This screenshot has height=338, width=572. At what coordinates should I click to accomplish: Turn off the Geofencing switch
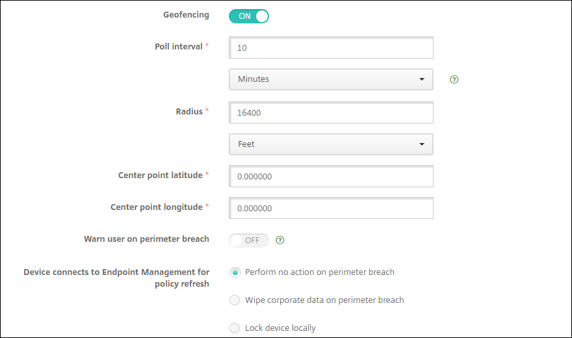pyautogui.click(x=248, y=16)
